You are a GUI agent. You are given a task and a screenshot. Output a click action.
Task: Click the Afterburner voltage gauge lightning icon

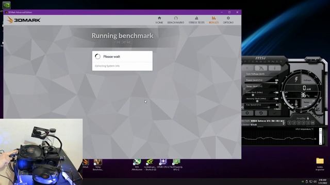pos(296,79)
